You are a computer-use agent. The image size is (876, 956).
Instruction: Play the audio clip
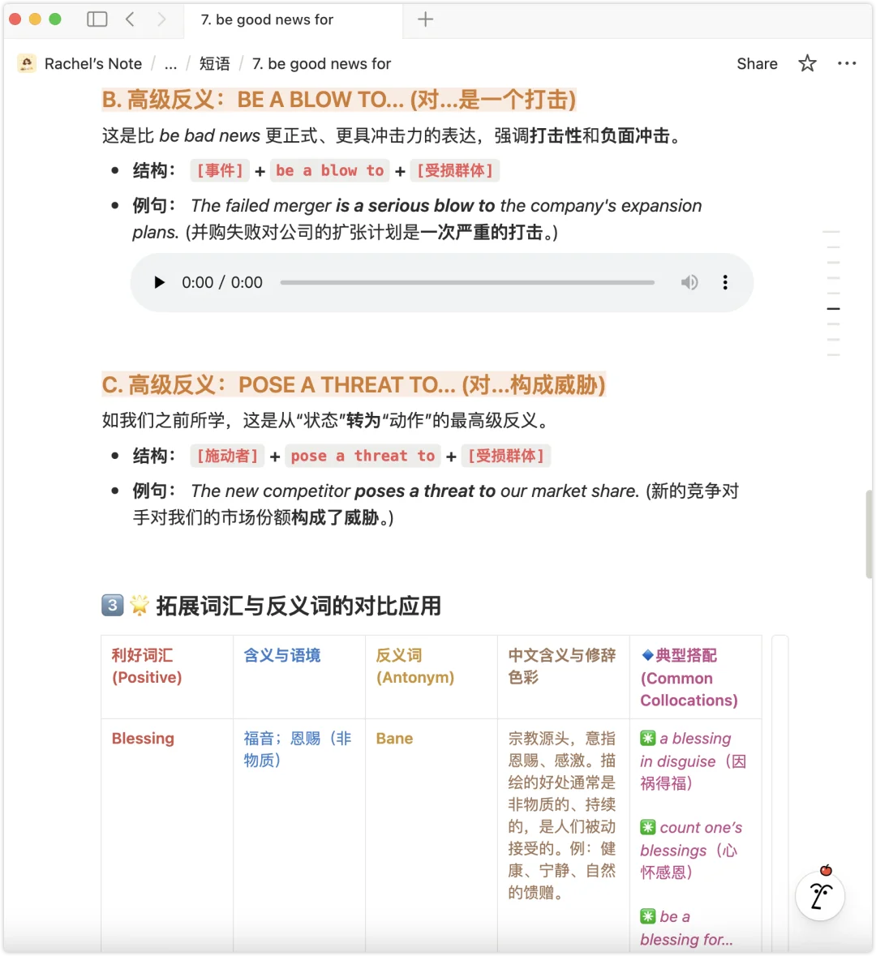coord(159,282)
